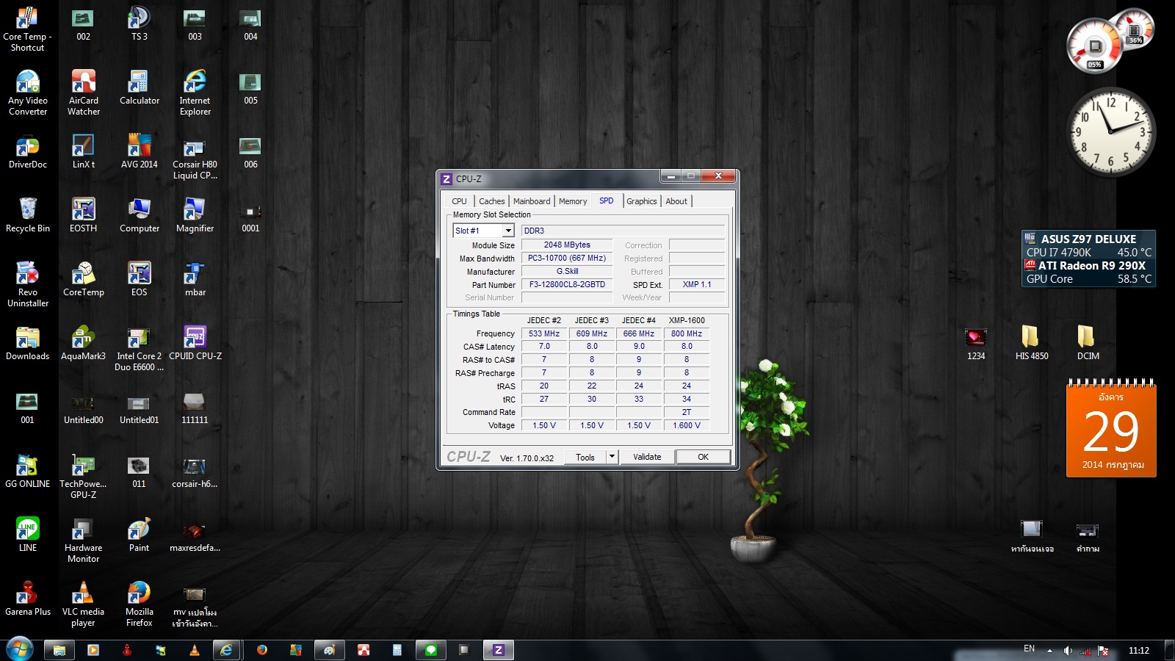Expand the Slot #1 memory slot dropdown
Screen dimensions: 1175x661
pos(507,231)
